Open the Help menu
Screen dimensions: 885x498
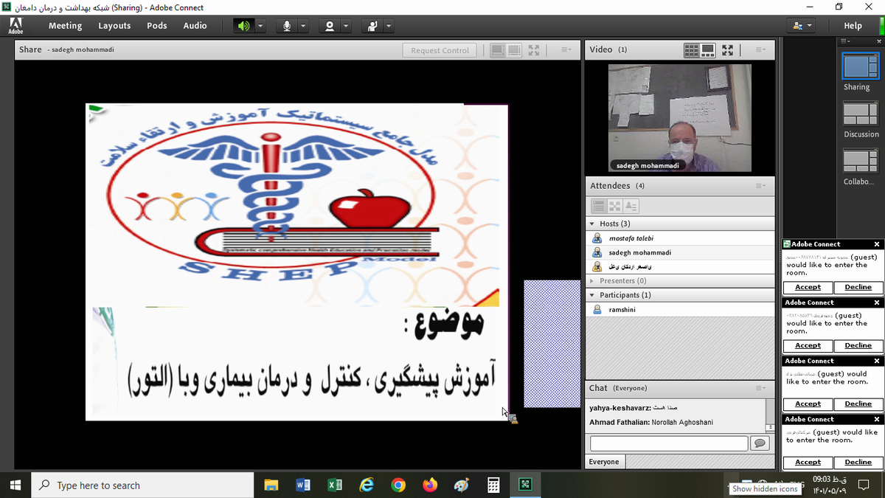tap(853, 26)
